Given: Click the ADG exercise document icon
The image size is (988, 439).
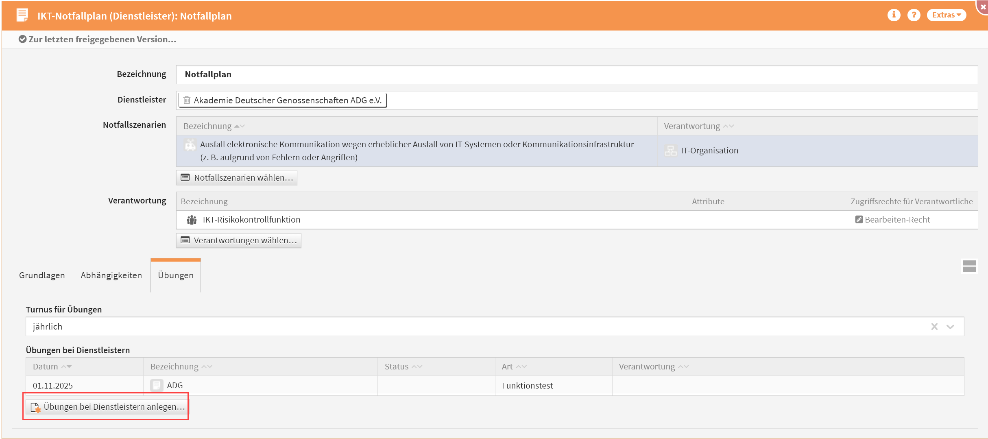Looking at the screenshot, I should (157, 385).
